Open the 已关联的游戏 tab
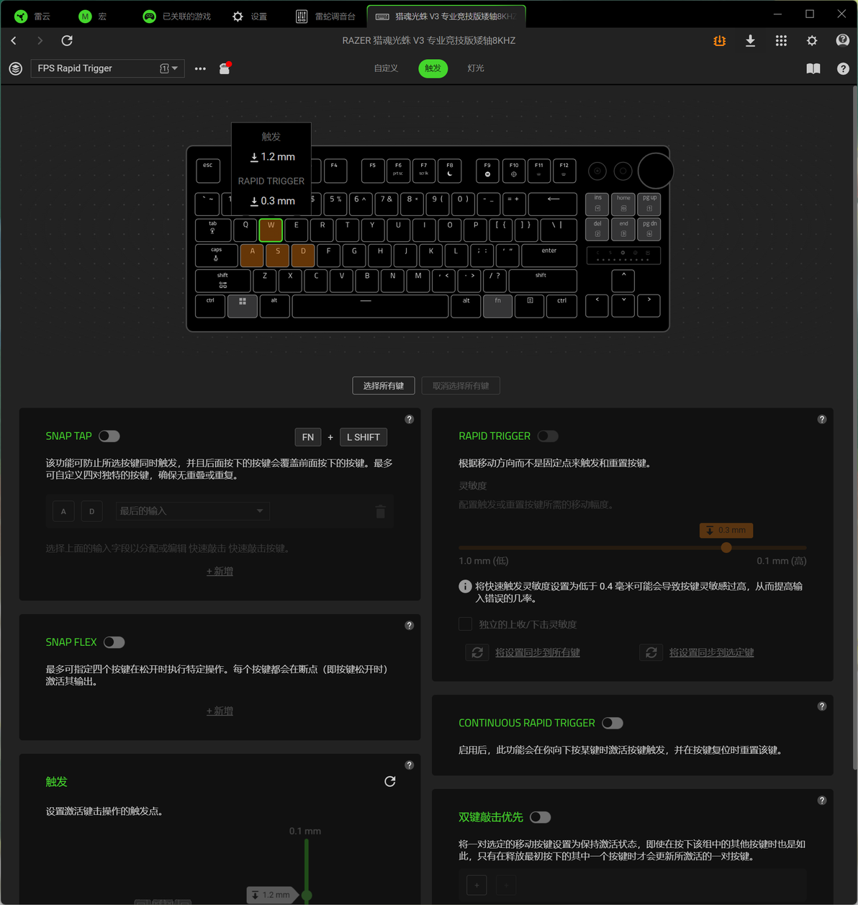 click(177, 16)
